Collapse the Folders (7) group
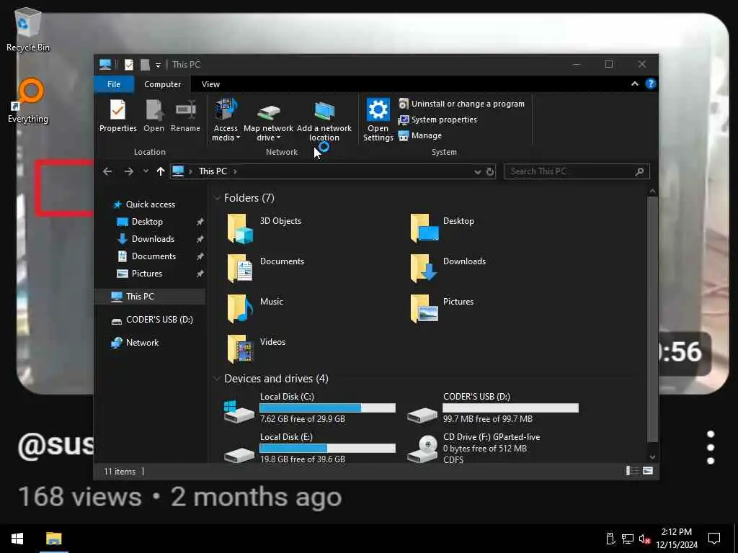This screenshot has height=553, width=738. coord(217,198)
